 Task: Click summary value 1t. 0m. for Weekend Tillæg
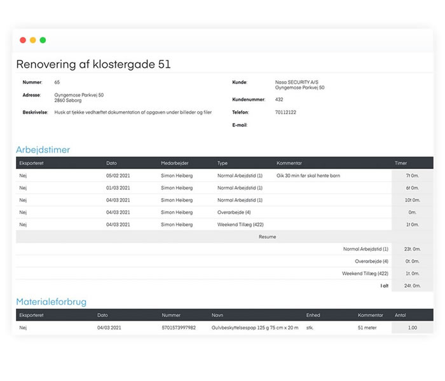point(412,273)
